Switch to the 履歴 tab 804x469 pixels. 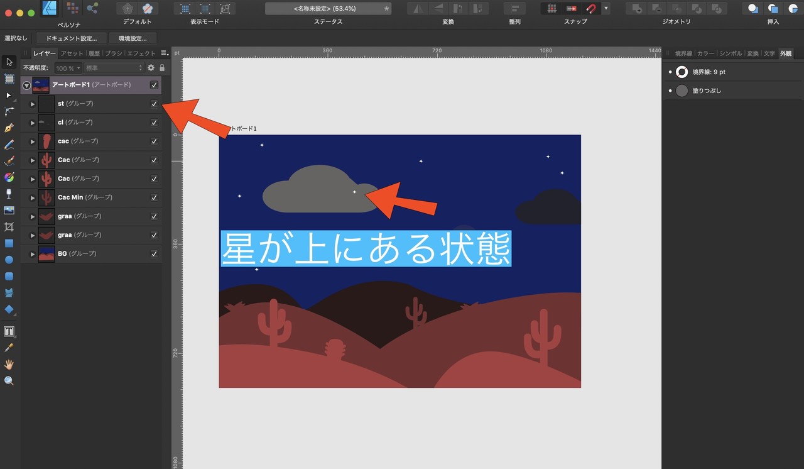(x=94, y=53)
